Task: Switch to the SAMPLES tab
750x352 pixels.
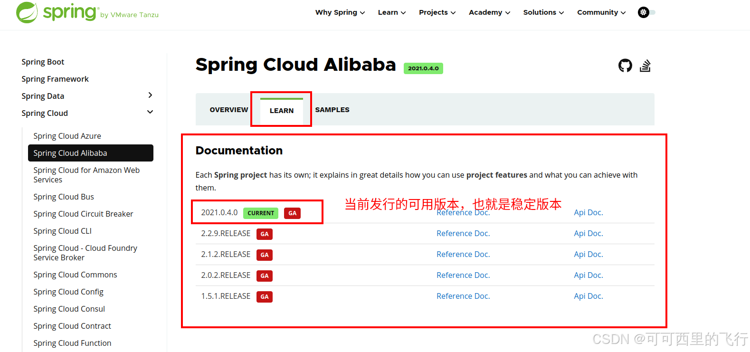Action: (x=332, y=110)
